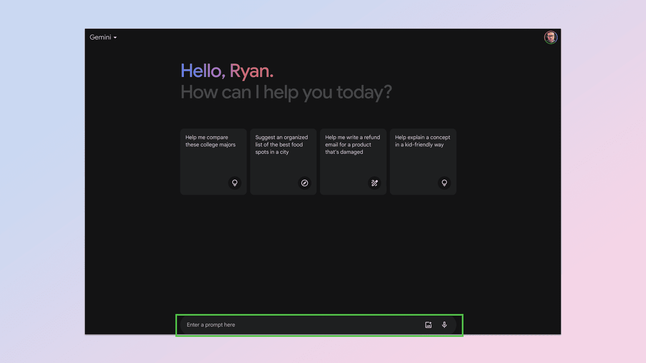Select "Help explain a concept" suggestion text
The image size is (646, 363).
(x=422, y=141)
